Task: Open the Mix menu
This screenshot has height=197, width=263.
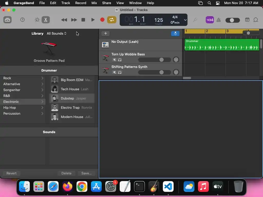Action: [94, 3]
